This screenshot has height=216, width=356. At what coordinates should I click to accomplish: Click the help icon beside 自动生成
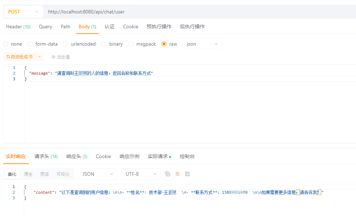pyautogui.click(x=31, y=57)
